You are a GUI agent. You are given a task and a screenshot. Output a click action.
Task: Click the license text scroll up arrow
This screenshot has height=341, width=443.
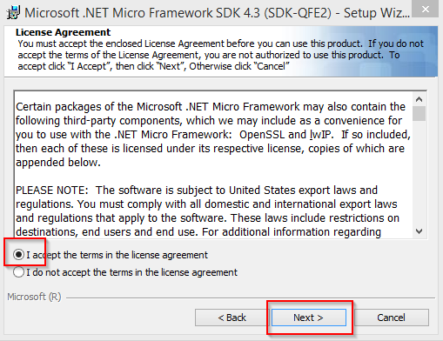tap(419, 99)
